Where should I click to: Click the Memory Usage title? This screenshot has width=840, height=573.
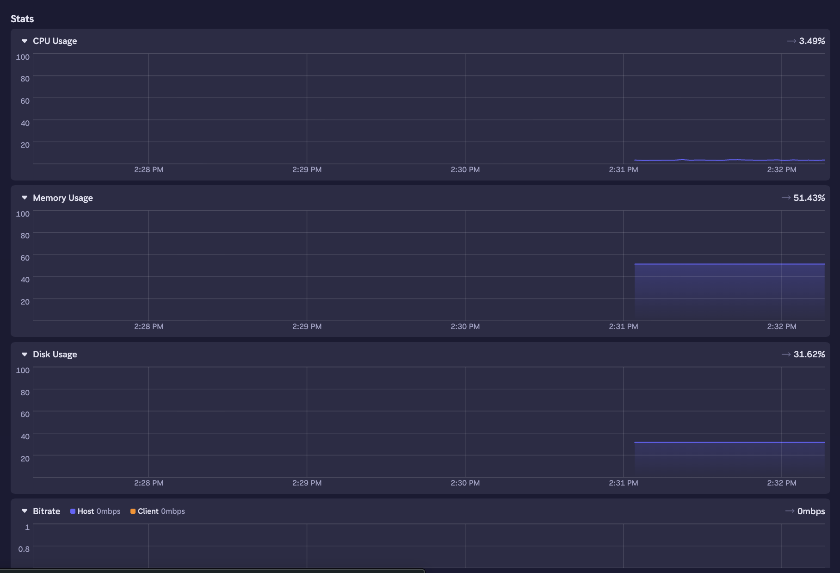coord(63,198)
